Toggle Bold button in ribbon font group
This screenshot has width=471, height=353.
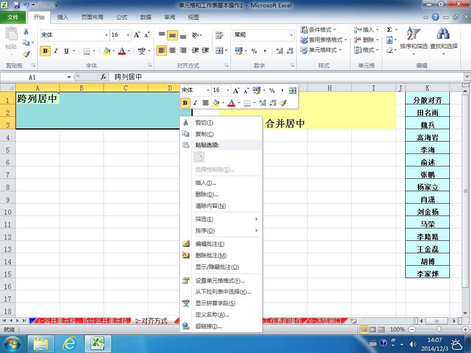tap(45, 51)
